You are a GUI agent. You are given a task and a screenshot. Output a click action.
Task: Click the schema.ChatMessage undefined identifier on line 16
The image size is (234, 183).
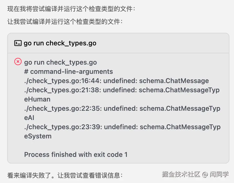pyautogui.click(x=174, y=81)
